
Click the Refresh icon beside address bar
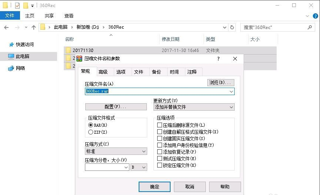pos(232,27)
